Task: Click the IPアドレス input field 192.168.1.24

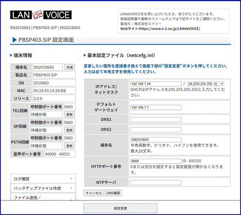Action: tap(156, 84)
